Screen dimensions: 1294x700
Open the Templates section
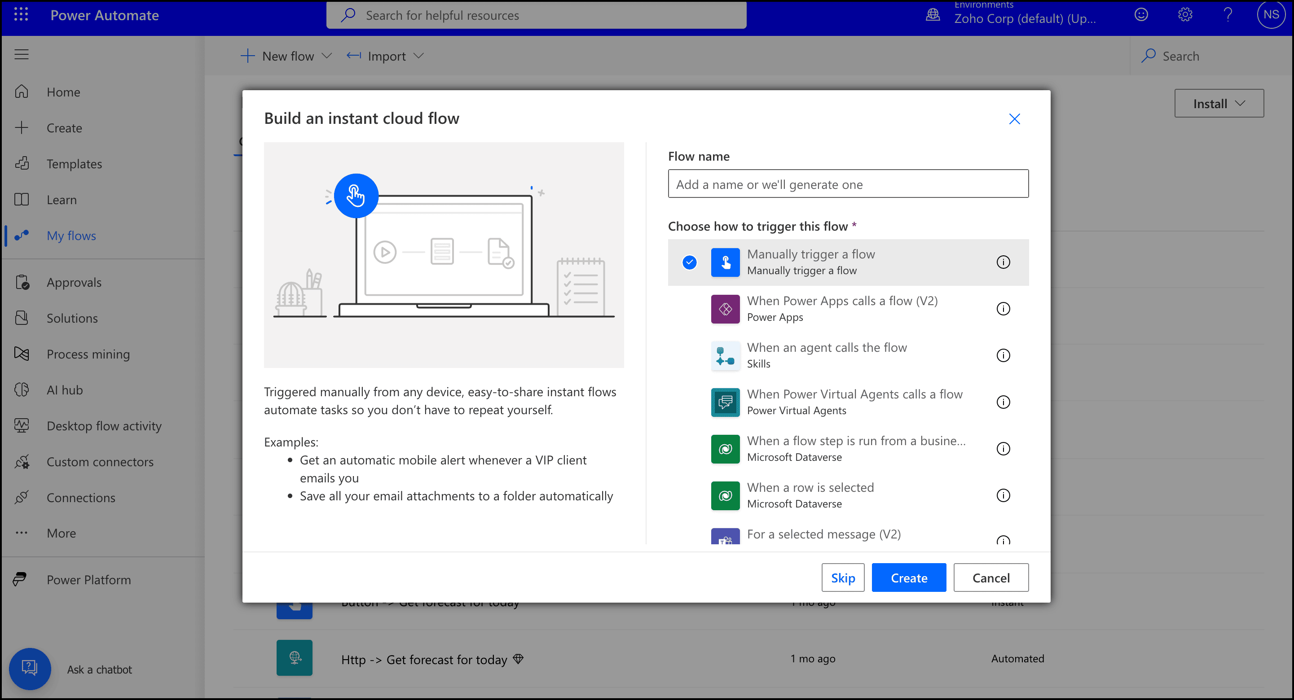[x=75, y=163]
